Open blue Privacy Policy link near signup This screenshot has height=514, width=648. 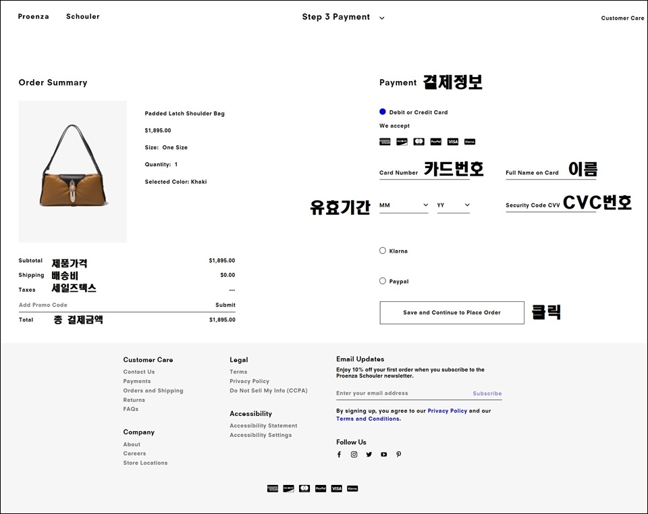click(x=447, y=411)
